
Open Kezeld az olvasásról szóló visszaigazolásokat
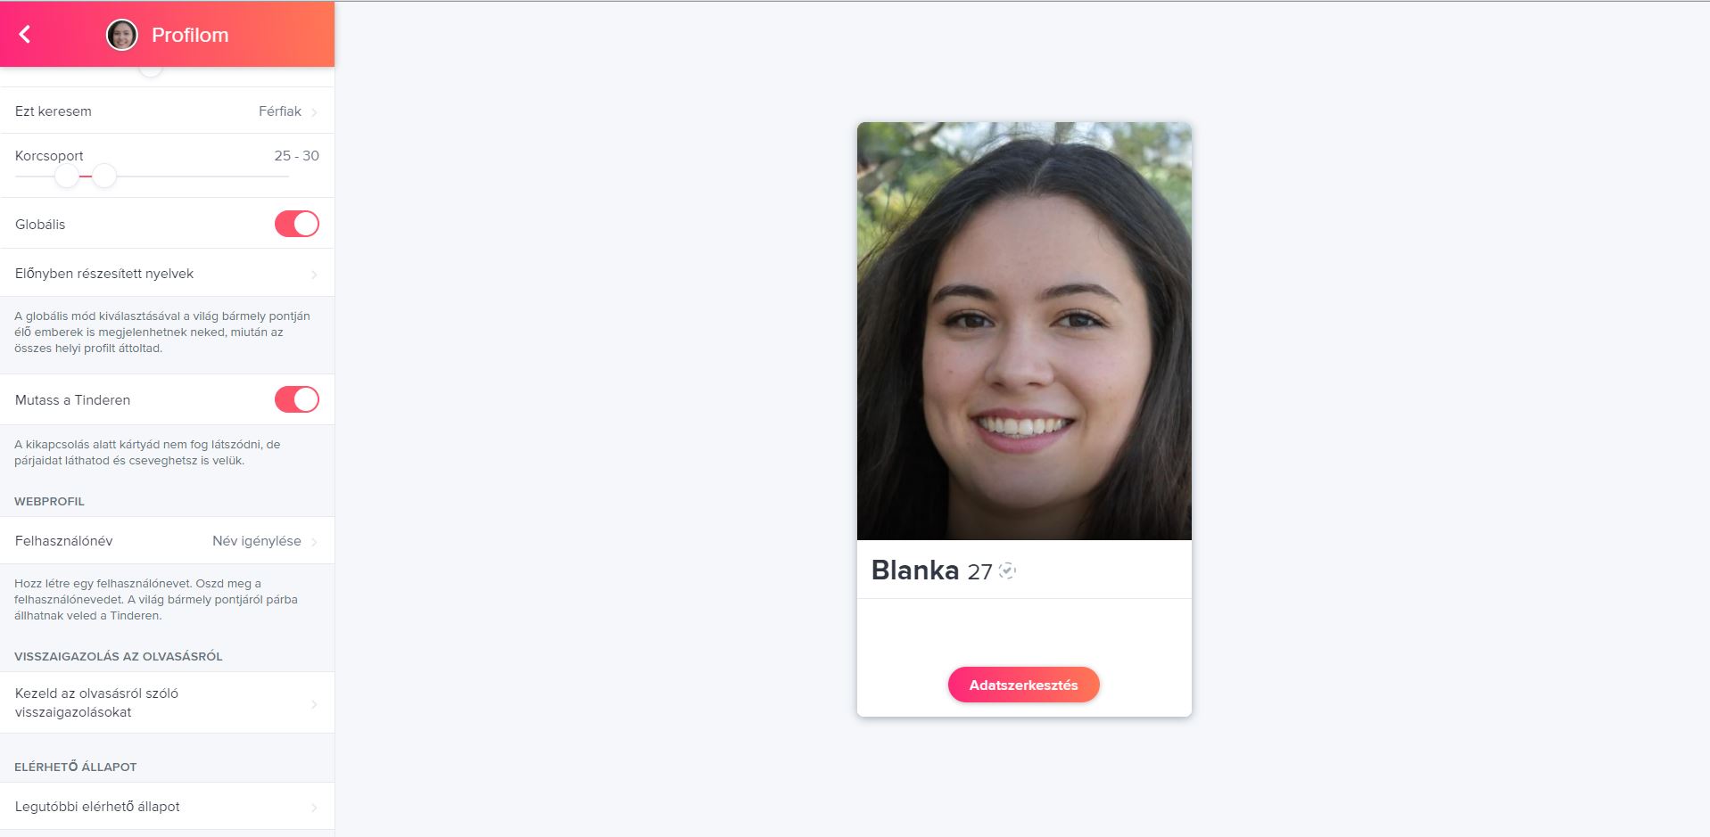(167, 703)
